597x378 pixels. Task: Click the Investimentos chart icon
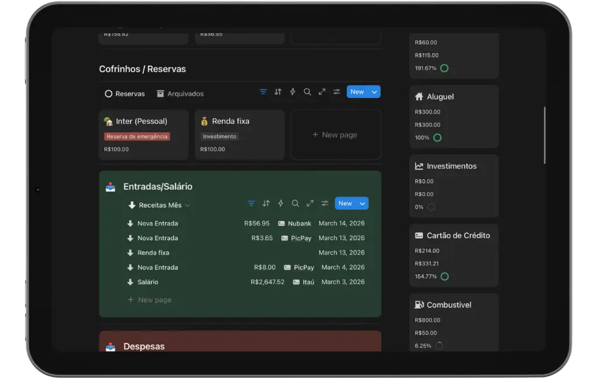(x=419, y=166)
